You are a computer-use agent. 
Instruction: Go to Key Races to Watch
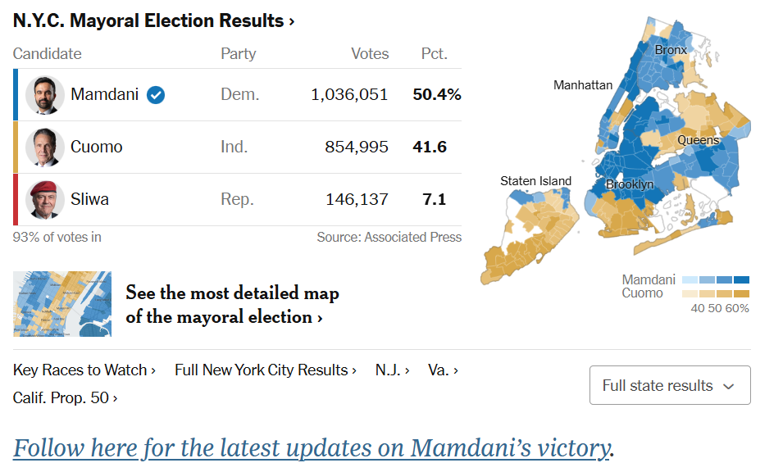pos(84,370)
